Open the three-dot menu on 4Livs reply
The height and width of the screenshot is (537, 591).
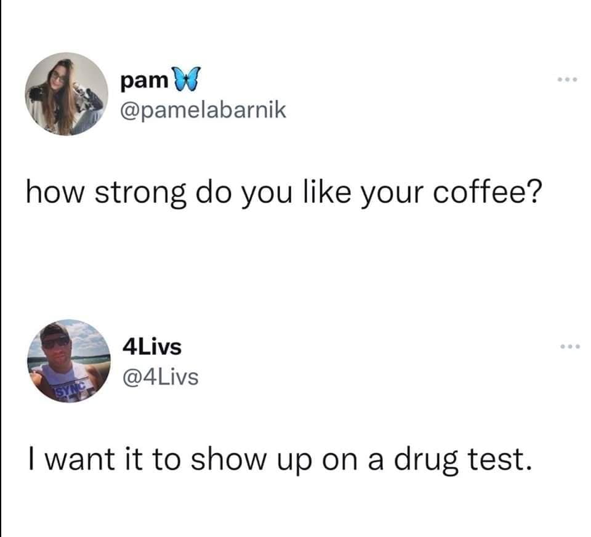(x=570, y=346)
